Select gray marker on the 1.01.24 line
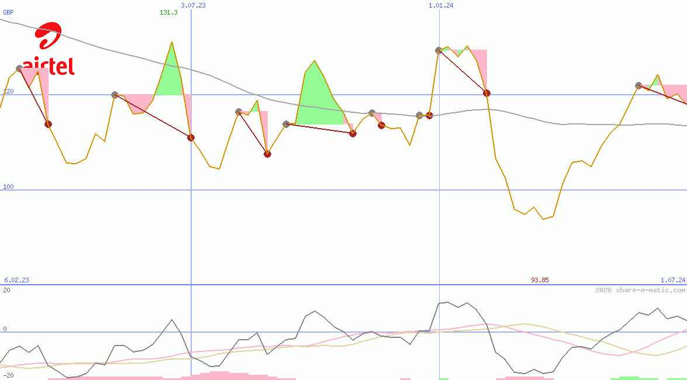The height and width of the screenshot is (380, 687). point(439,51)
